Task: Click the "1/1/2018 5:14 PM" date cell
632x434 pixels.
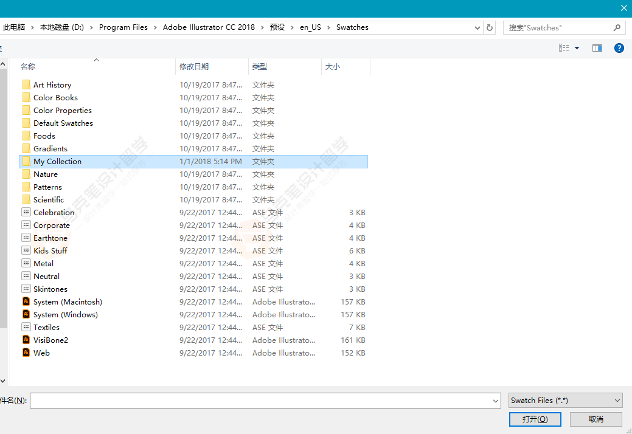Action: [211, 162]
